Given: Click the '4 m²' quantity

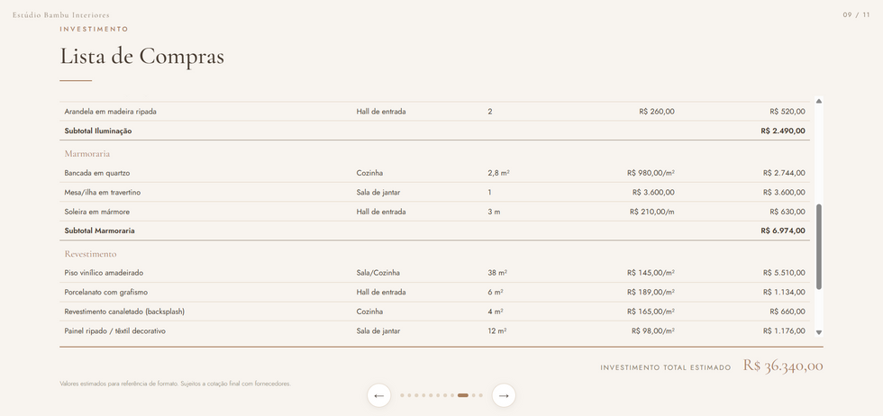Looking at the screenshot, I should [x=496, y=312].
